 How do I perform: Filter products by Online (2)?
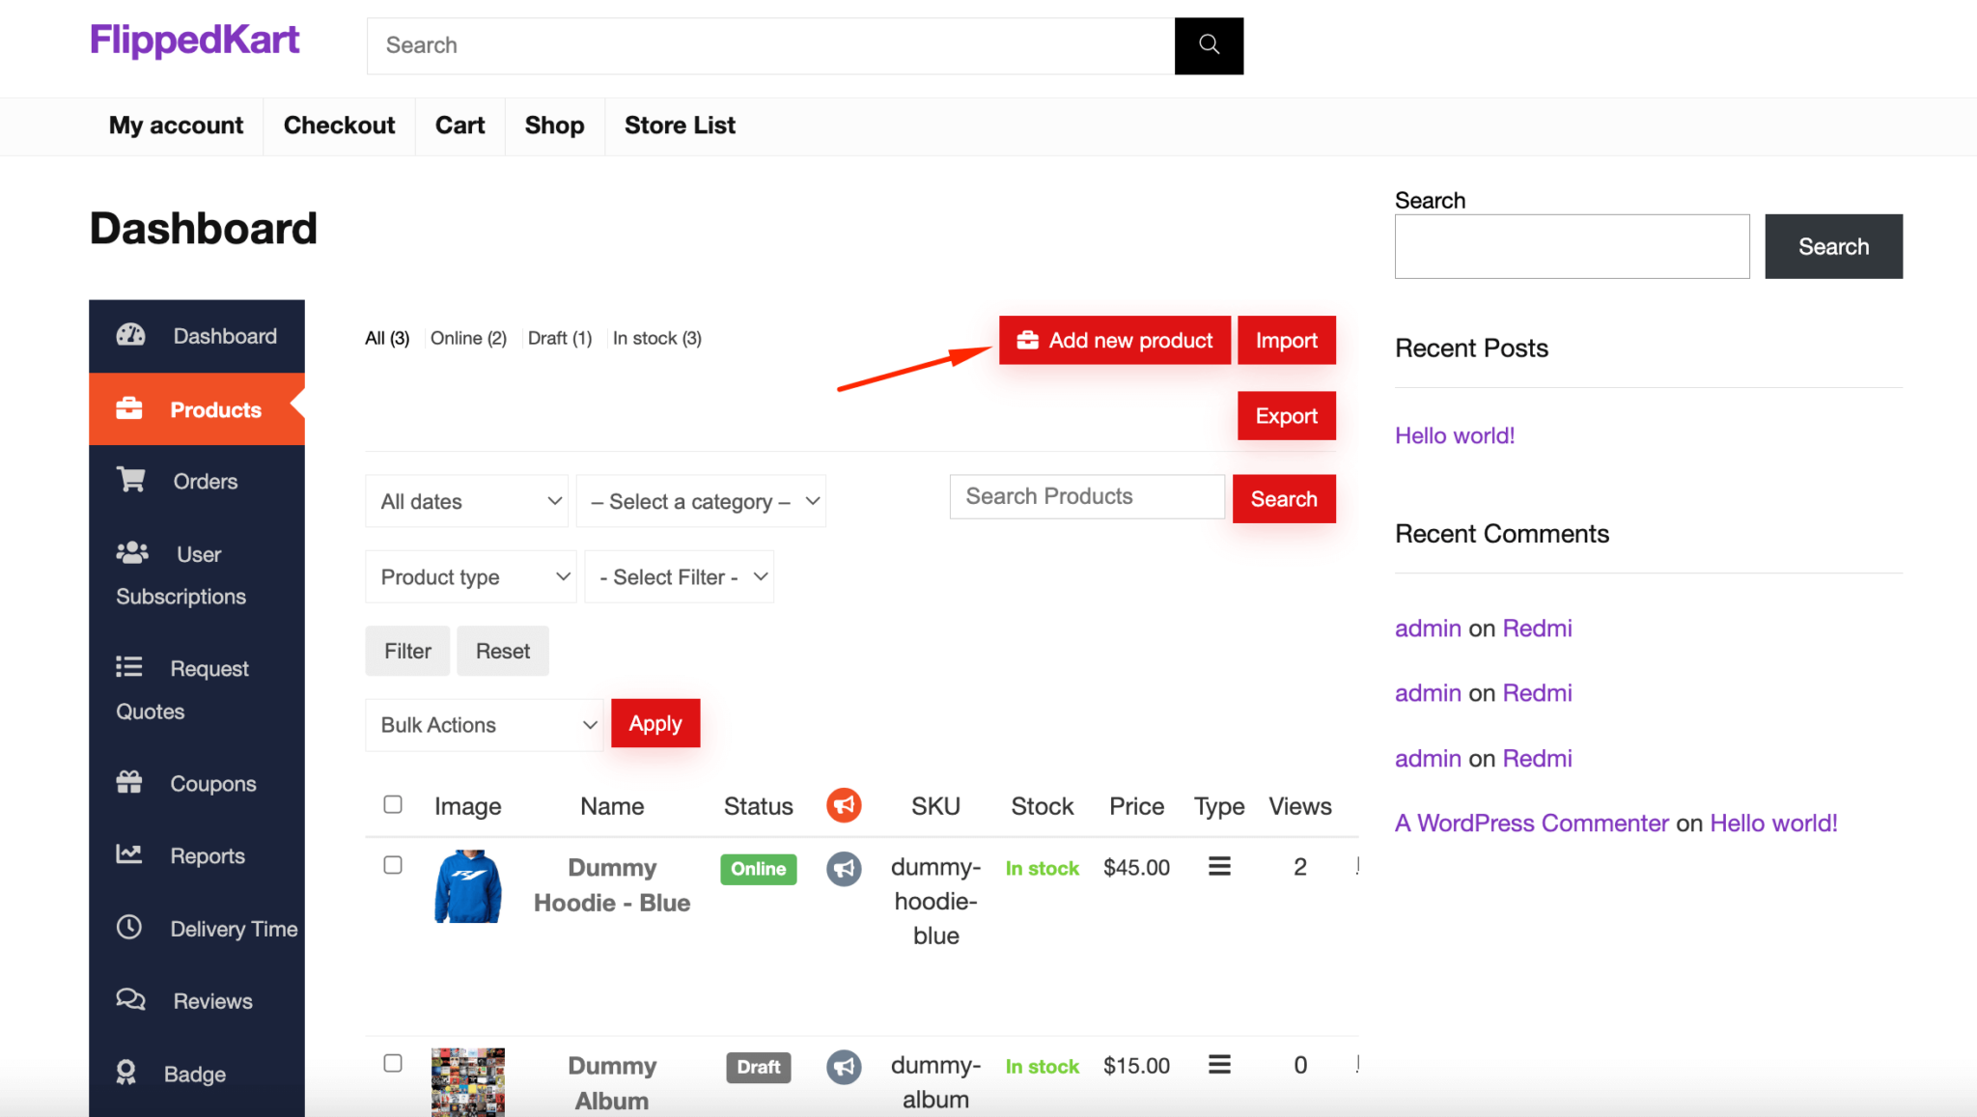coord(468,338)
